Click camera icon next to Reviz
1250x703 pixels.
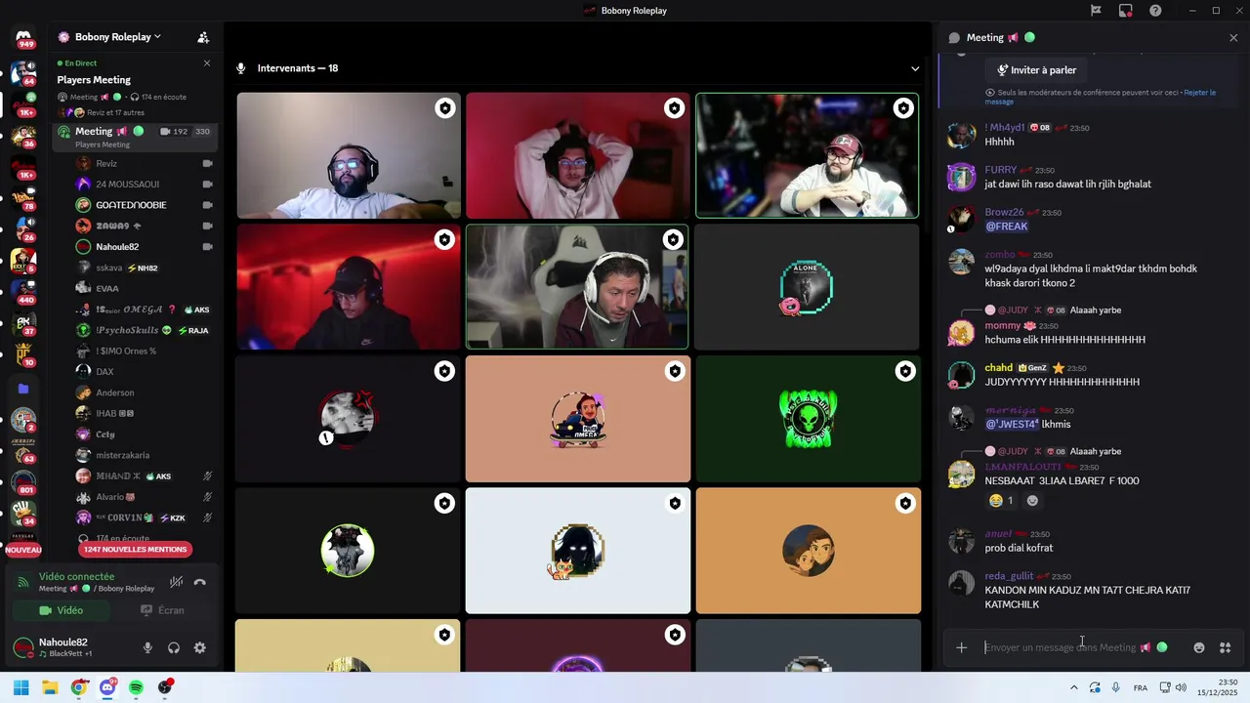207,164
